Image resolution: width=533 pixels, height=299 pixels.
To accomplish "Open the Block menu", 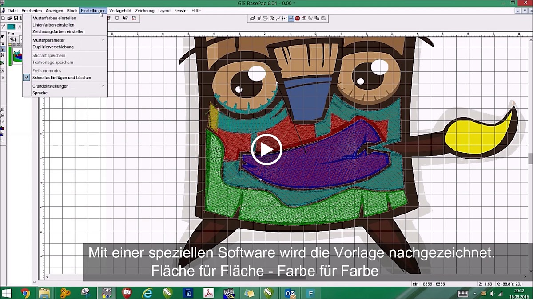I will click(x=72, y=11).
